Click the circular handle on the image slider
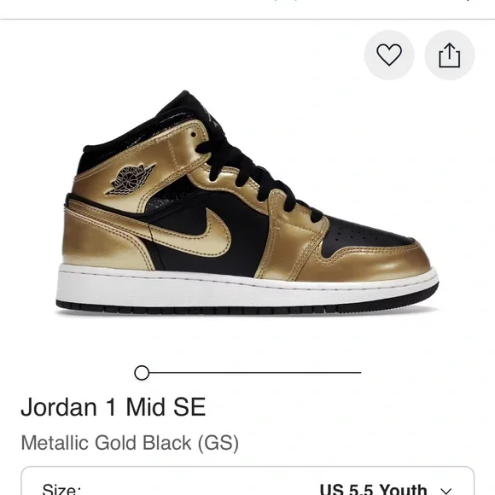The width and height of the screenshot is (495, 495). [x=142, y=373]
